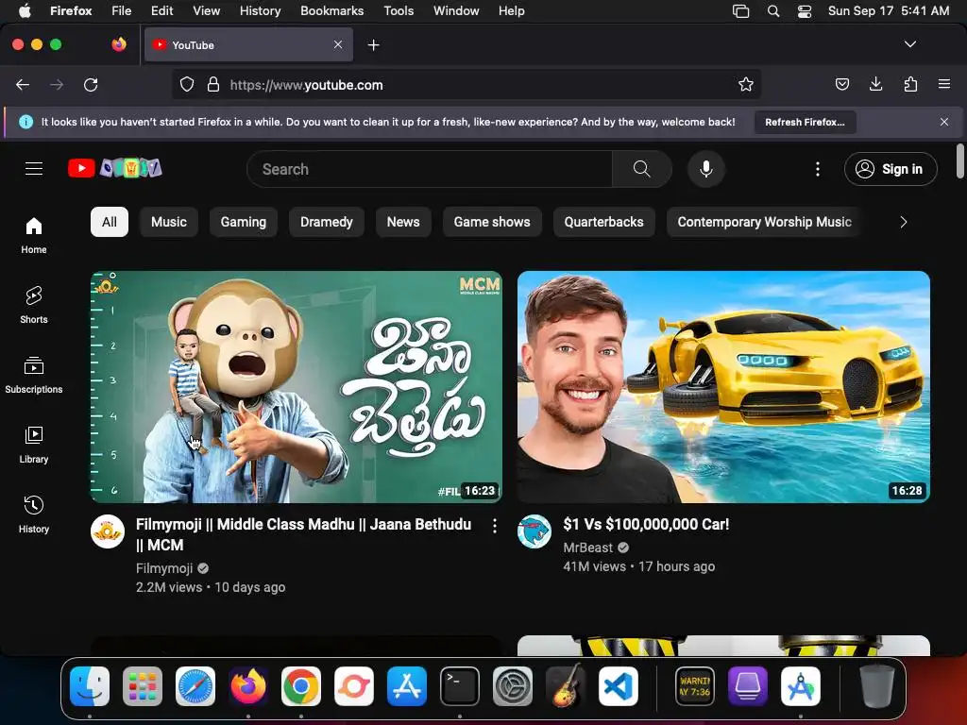Save to Pocket icon
Image resolution: width=967 pixels, height=725 pixels.
(x=841, y=84)
